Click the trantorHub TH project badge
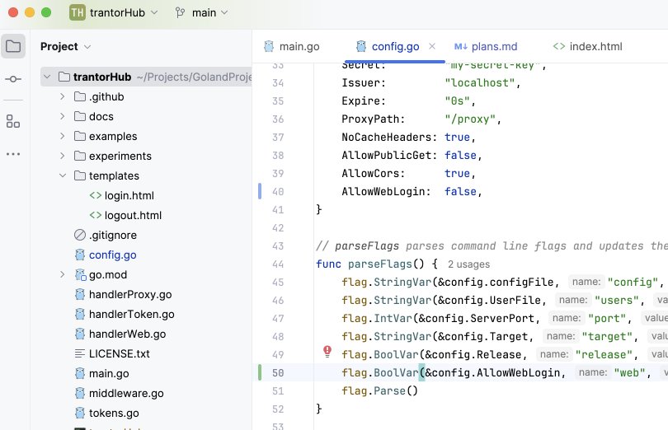Viewport: 668px width, 430px height. (78, 12)
